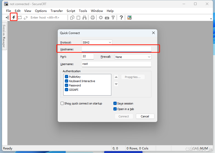Toggle the PublicKey authentication checkbox
The height and width of the screenshot is (153, 215).
pos(66,77)
